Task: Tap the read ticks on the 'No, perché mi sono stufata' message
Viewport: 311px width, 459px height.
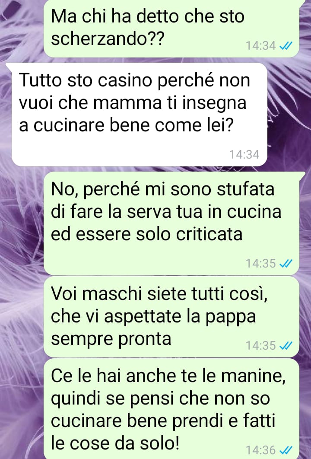Action: [x=286, y=264]
